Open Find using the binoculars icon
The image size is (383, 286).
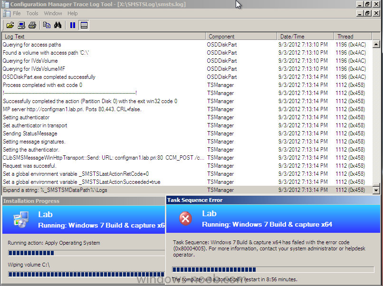[x=58, y=25]
